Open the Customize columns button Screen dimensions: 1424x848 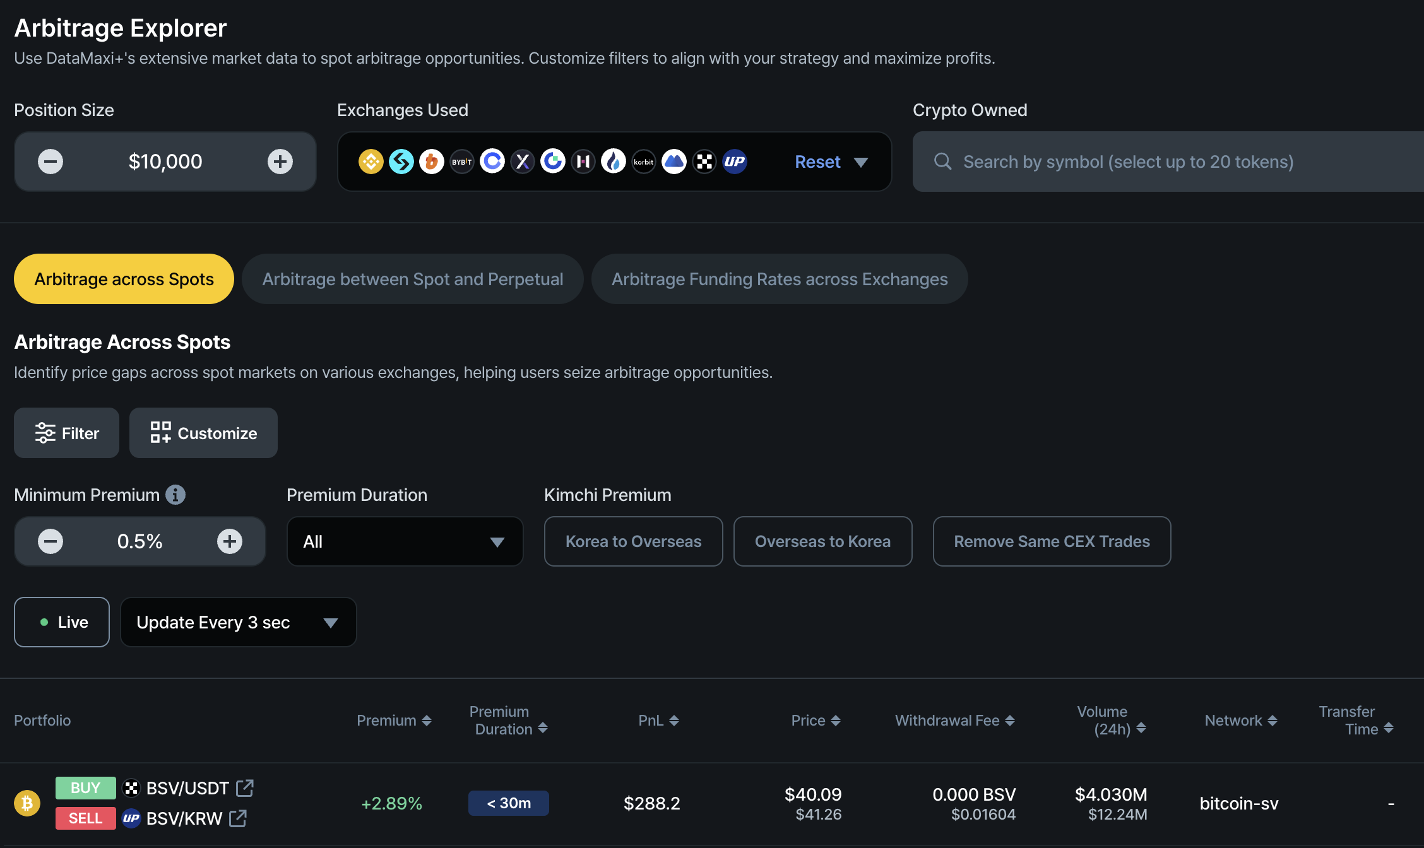[203, 433]
